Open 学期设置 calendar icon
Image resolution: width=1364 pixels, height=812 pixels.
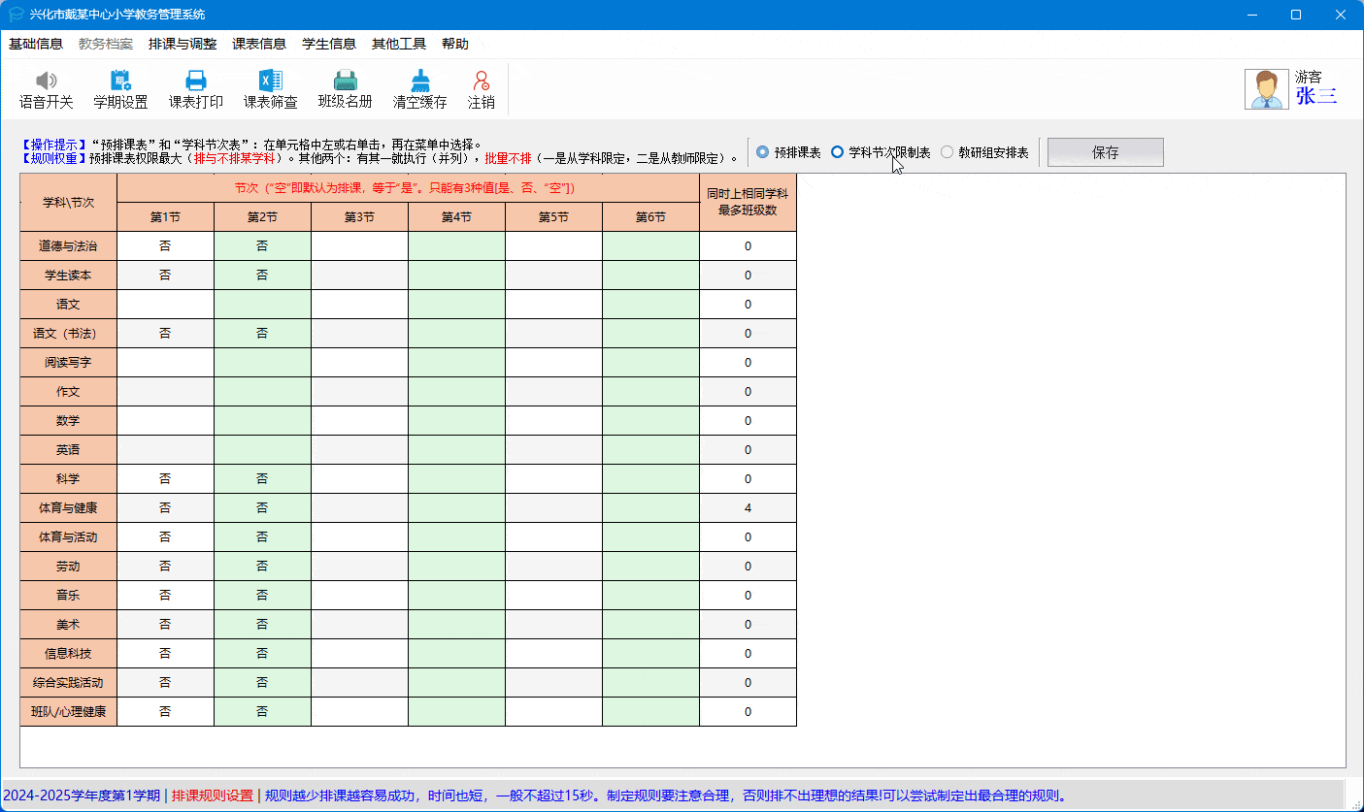pos(120,81)
